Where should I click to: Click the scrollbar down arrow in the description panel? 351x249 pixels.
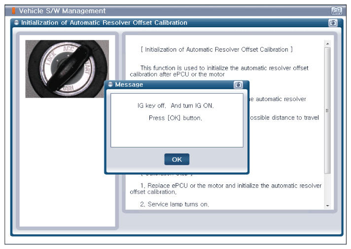327,205
